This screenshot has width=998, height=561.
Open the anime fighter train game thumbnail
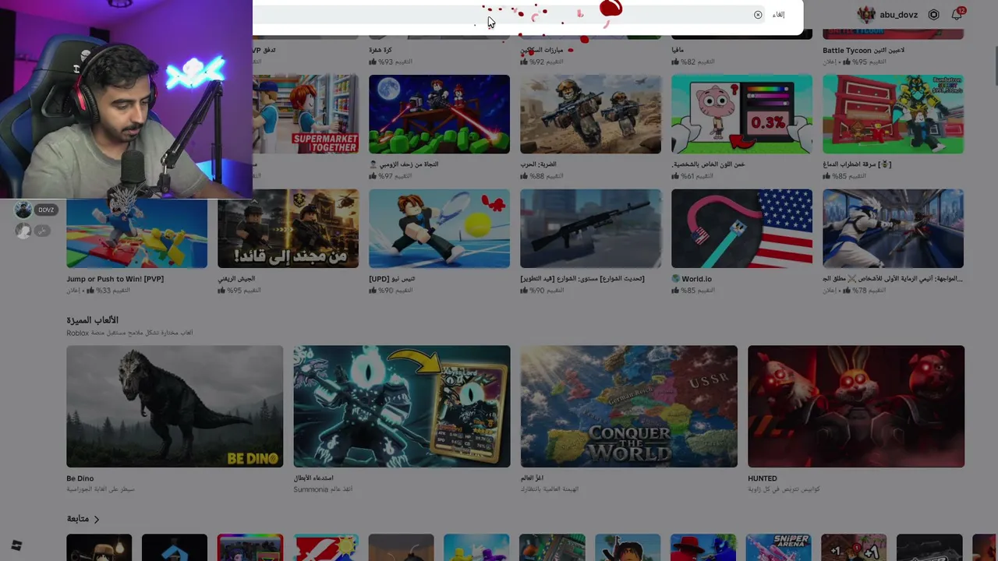(893, 228)
